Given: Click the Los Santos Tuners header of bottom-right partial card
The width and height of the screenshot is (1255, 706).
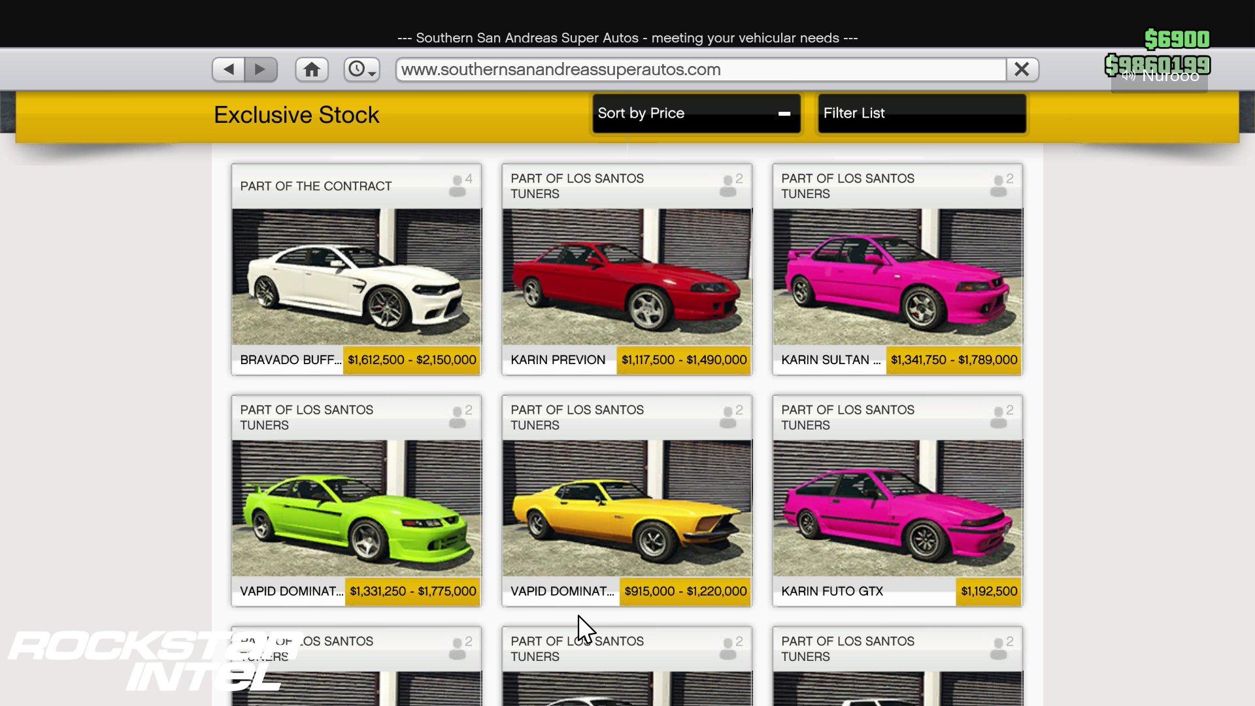Looking at the screenshot, I should (x=897, y=649).
